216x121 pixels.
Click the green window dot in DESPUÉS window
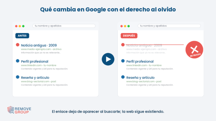(129, 26)
